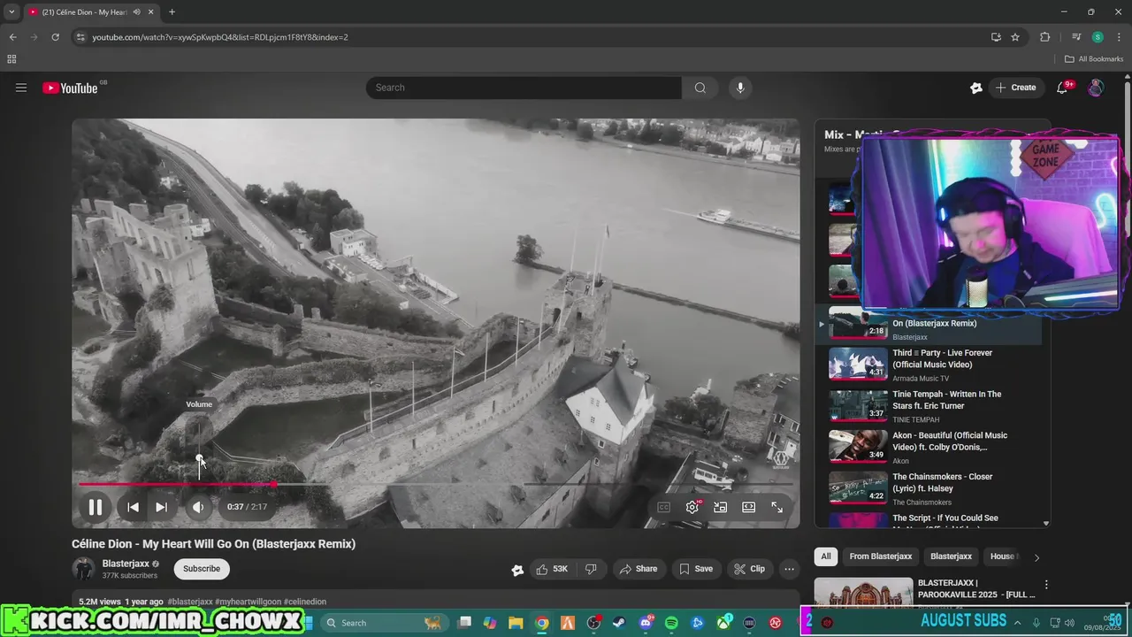Open BLASTERJAXX Parookaville 2025 video thumbnail
Viewport: 1132px width, 637px height.
coord(863,592)
